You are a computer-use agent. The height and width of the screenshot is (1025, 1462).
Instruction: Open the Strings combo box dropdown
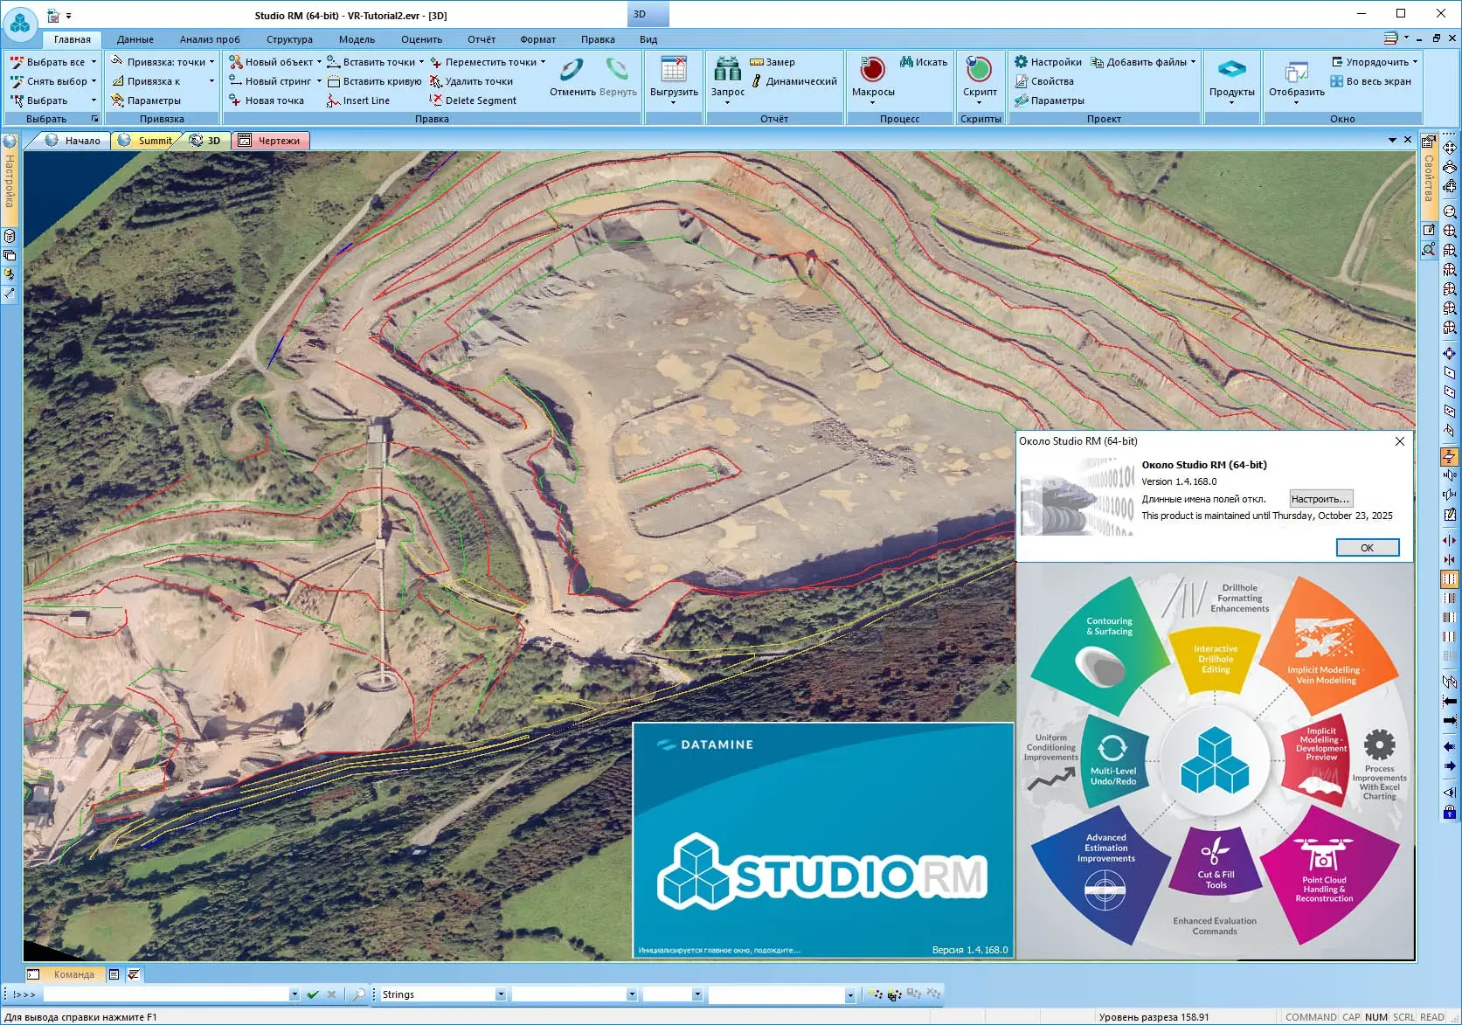501,994
